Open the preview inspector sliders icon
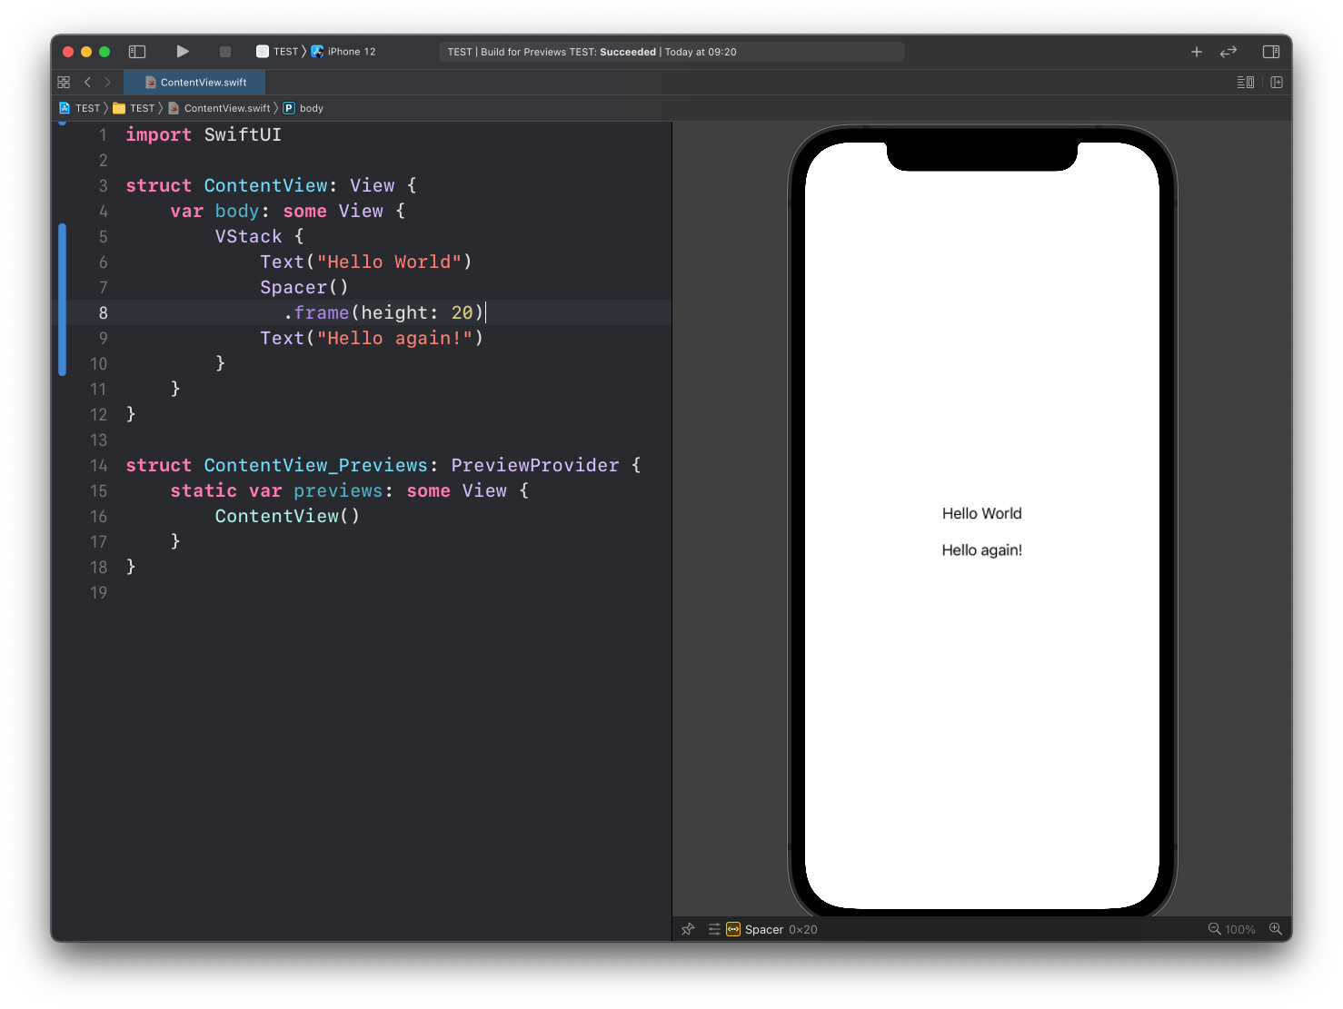Viewport: 1343px width, 1009px height. (714, 929)
